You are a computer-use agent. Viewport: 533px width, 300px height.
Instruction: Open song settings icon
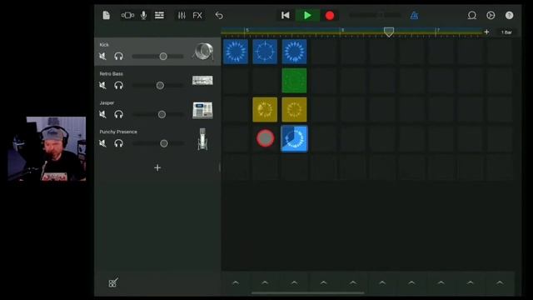tap(491, 15)
